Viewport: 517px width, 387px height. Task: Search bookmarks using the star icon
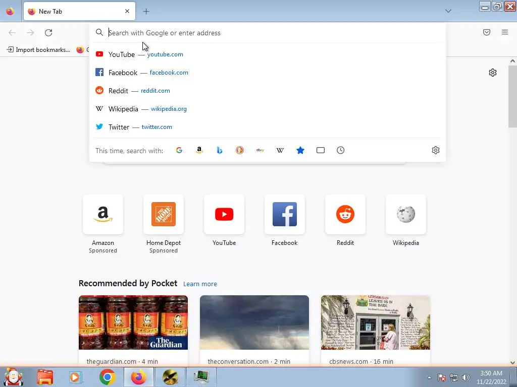(300, 150)
